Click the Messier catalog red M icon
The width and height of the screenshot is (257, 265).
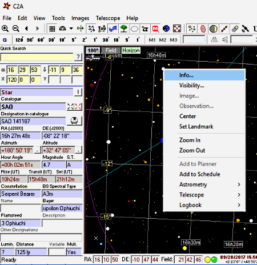click(155, 29)
